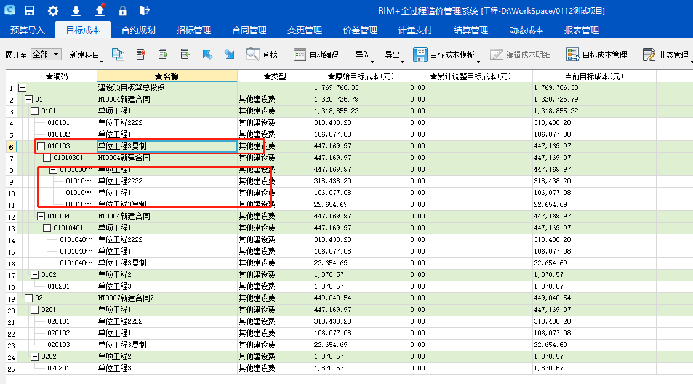Collapse tree node 01010401

(x=47, y=228)
